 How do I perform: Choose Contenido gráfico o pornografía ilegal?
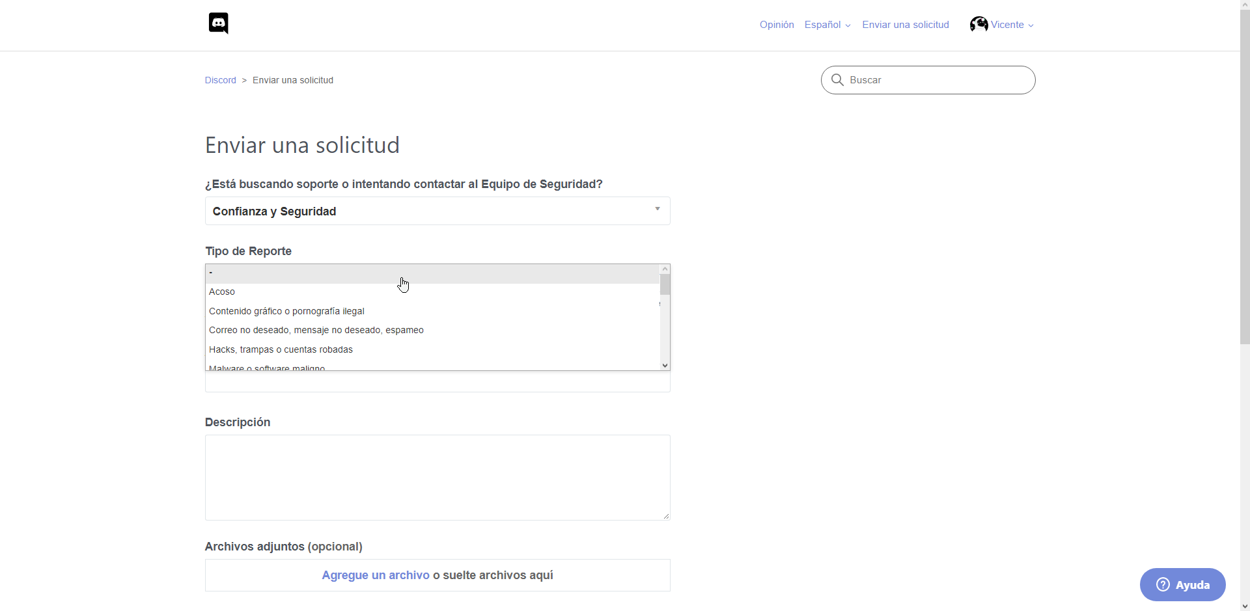[286, 311]
